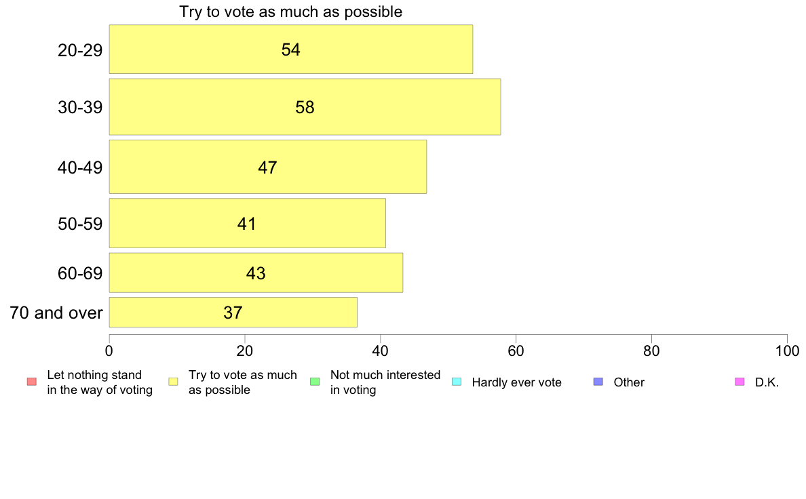
Task: Click the red 'Let nothing stand' legend swatch
Action: [x=32, y=382]
